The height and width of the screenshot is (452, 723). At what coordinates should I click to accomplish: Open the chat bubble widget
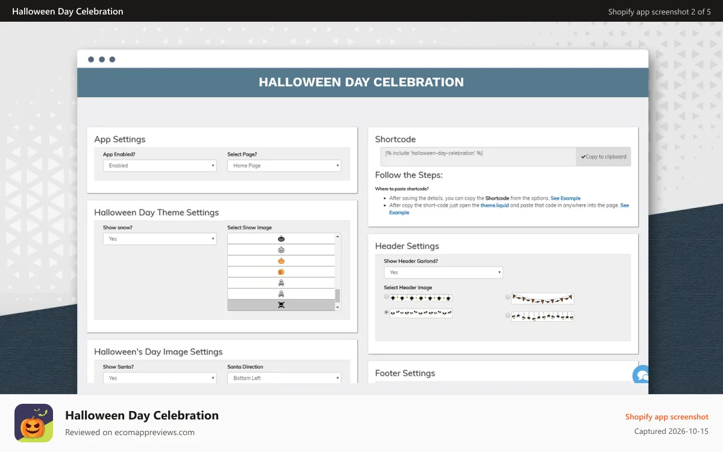point(641,375)
